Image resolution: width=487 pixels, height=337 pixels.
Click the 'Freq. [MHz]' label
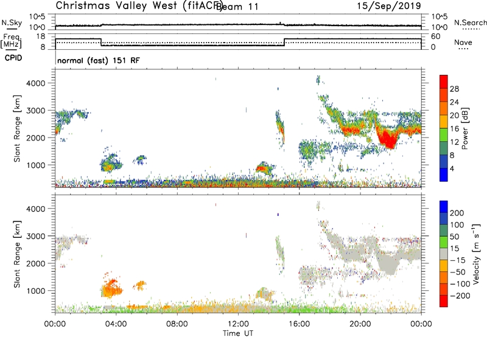pos(12,41)
